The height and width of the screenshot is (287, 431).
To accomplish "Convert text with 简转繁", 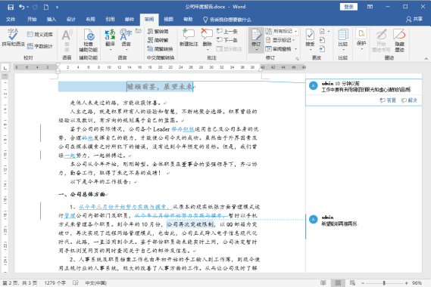I will [x=158, y=40].
